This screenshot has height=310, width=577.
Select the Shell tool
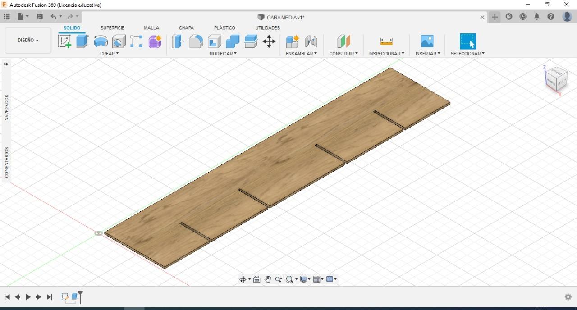pos(214,41)
